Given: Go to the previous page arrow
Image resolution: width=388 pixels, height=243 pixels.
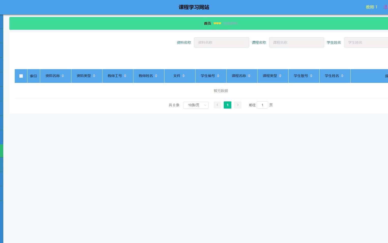Looking at the screenshot, I should 217,105.
